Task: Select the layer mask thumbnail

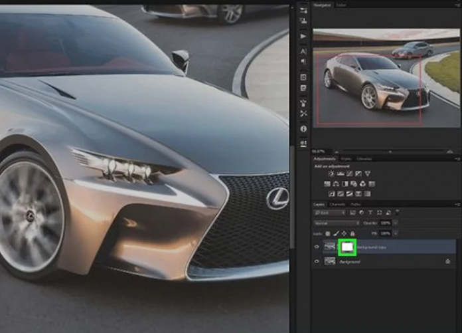Action: (347, 247)
